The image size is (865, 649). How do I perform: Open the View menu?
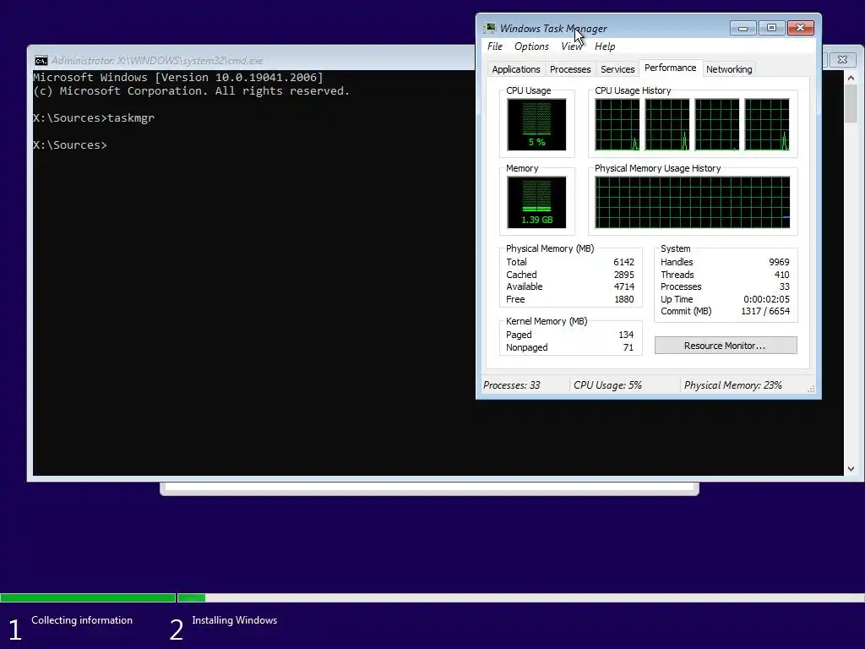571,46
